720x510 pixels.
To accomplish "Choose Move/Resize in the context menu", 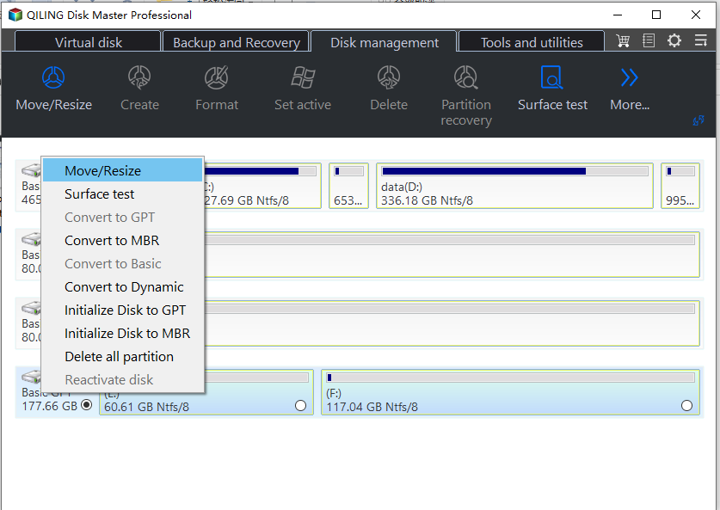I will tap(123, 170).
